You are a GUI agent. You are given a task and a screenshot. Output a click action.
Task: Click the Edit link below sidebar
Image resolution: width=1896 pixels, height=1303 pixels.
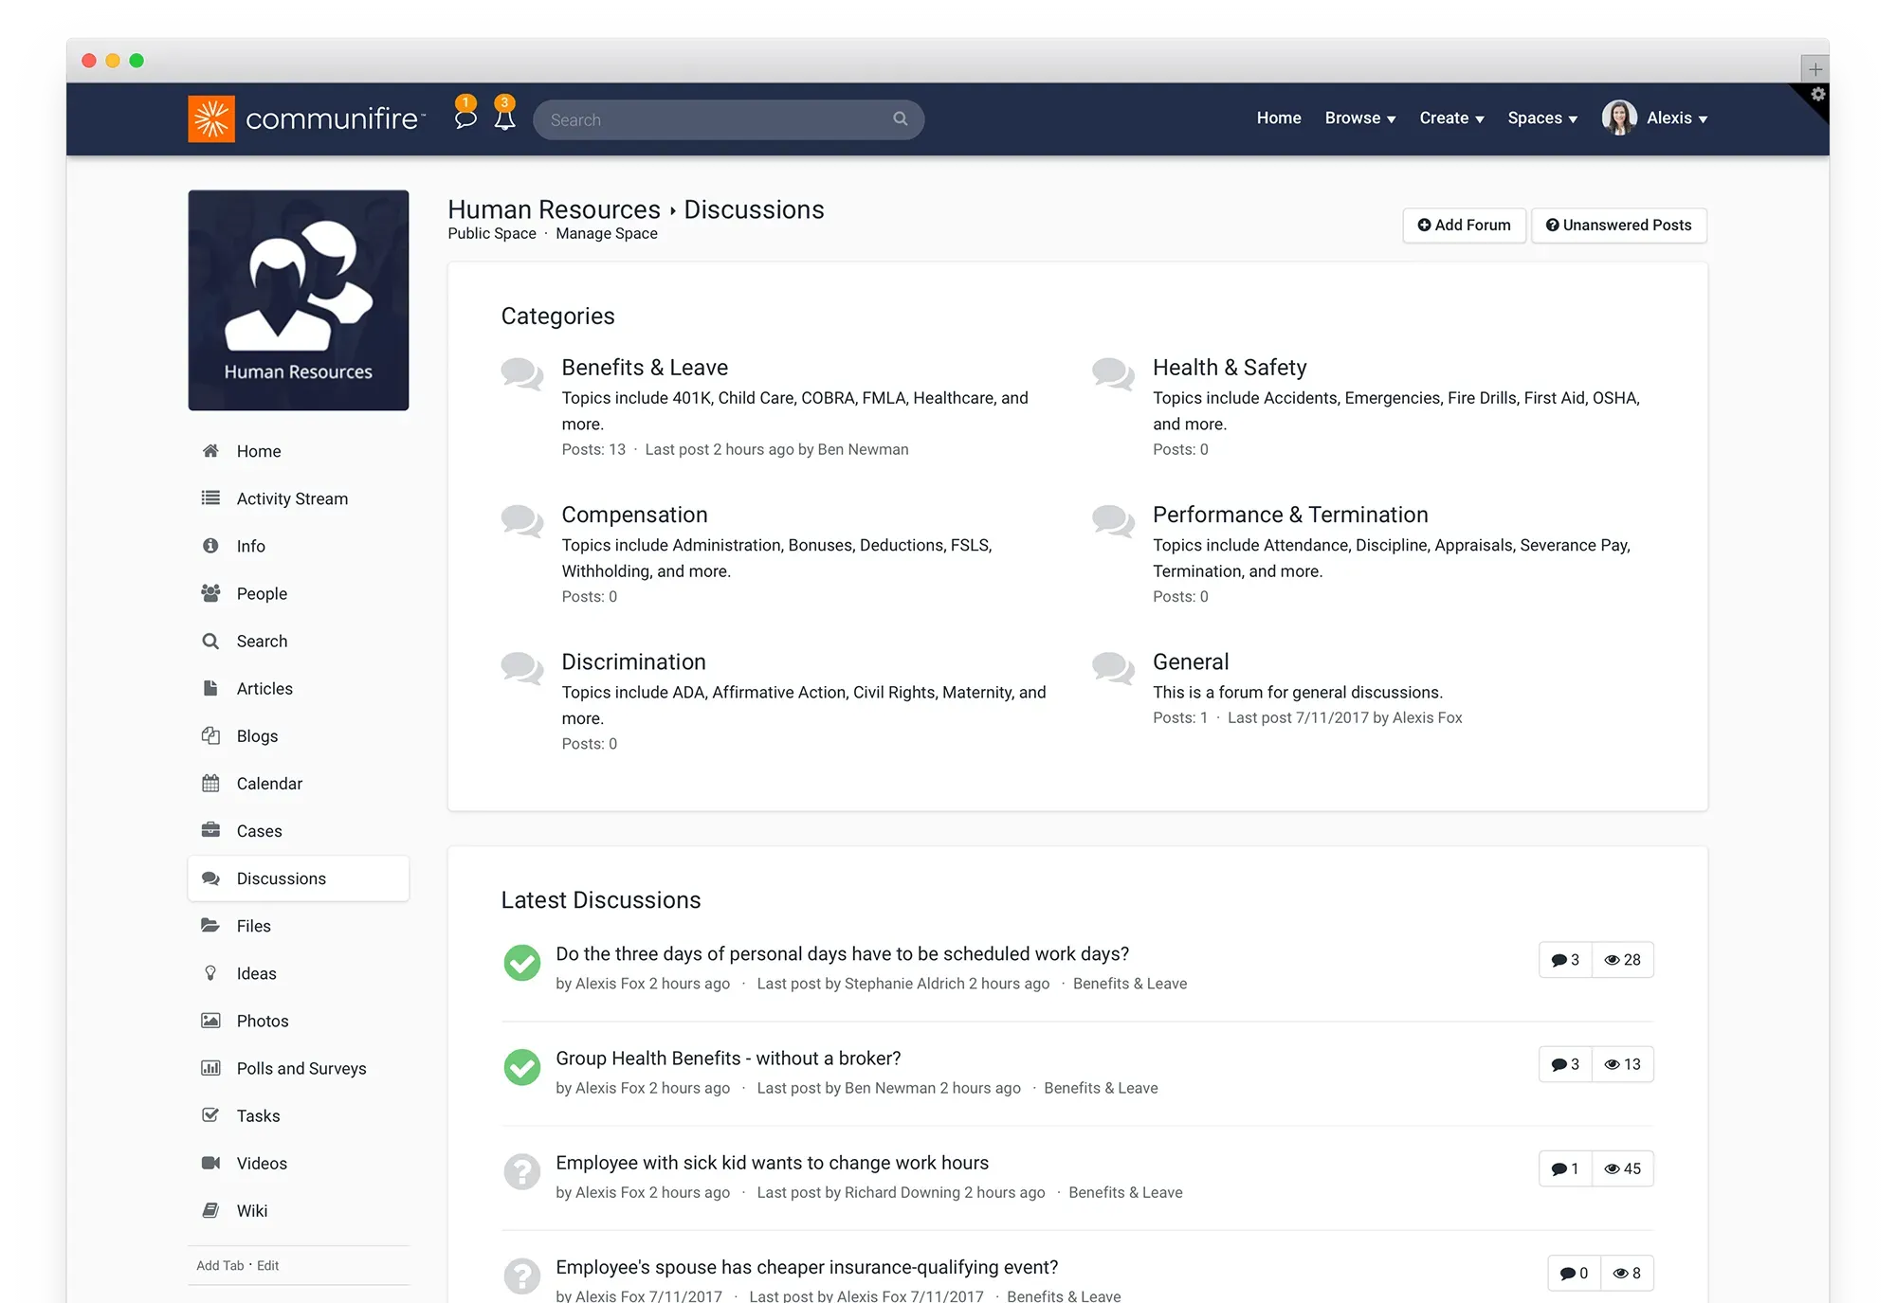point(268,1266)
